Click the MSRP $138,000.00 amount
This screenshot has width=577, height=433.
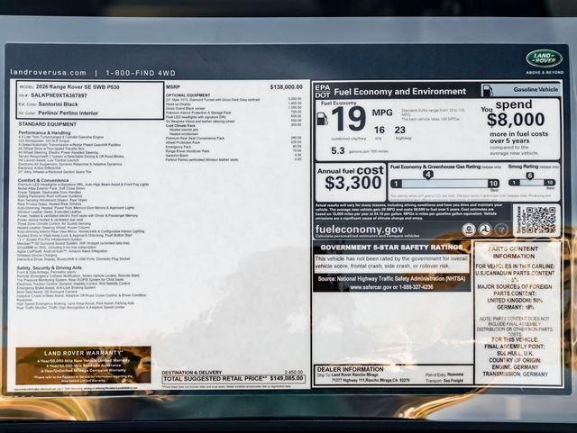[x=287, y=87]
